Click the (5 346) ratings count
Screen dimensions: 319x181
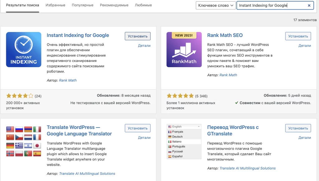(x=201, y=96)
